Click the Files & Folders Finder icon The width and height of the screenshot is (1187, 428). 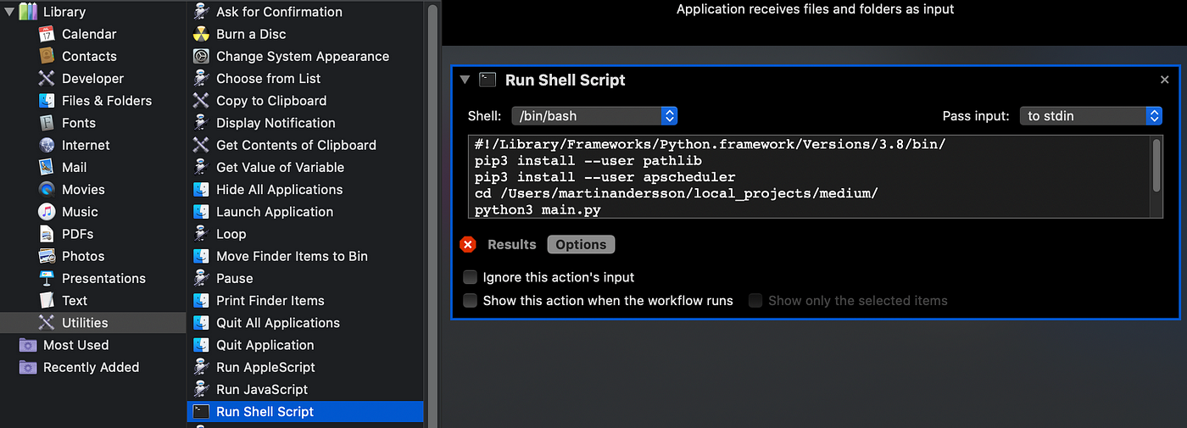(x=47, y=100)
